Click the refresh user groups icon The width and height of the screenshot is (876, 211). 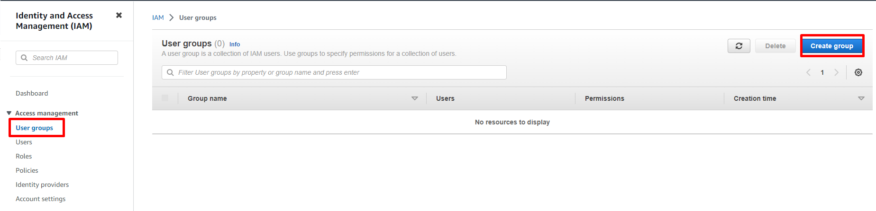click(x=739, y=46)
